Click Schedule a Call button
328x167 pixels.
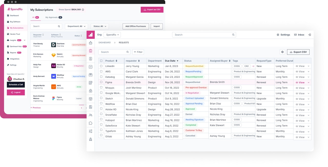tap(16, 85)
